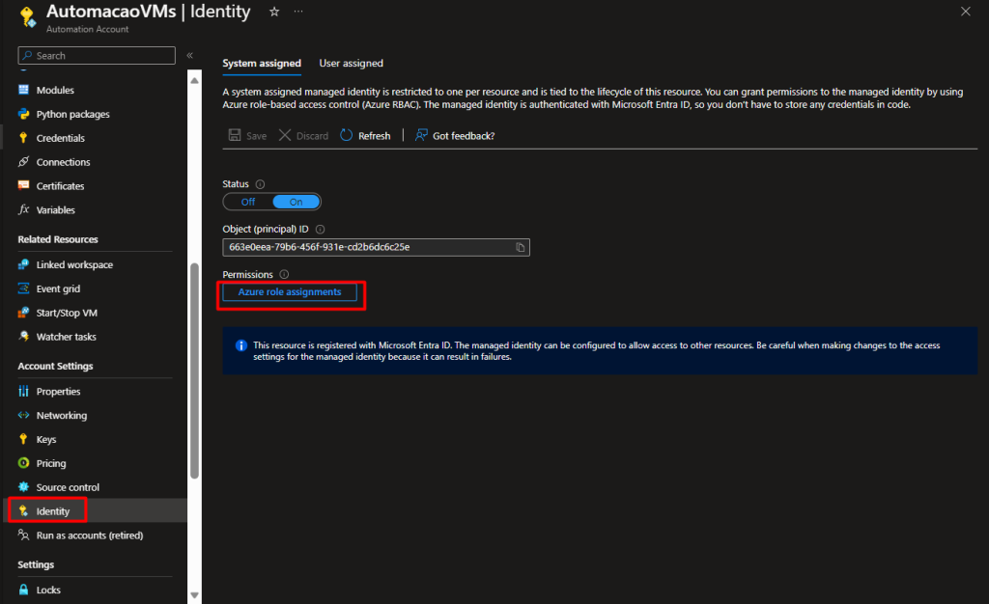Click the Status info icon
The image size is (989, 604).
pyautogui.click(x=261, y=184)
